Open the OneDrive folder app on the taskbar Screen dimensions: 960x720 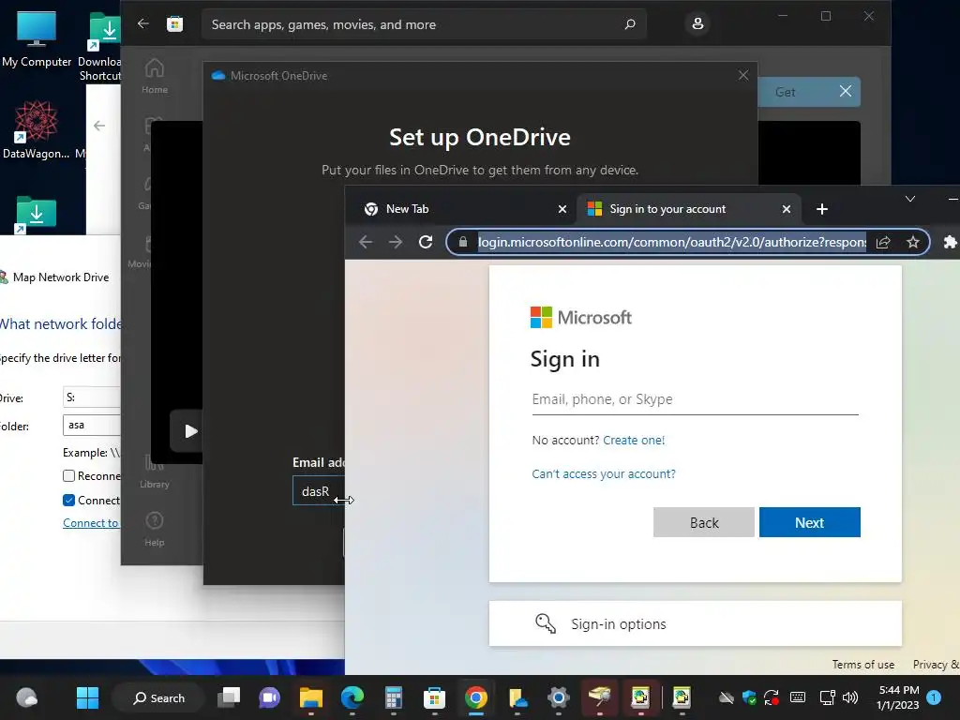[517, 697]
